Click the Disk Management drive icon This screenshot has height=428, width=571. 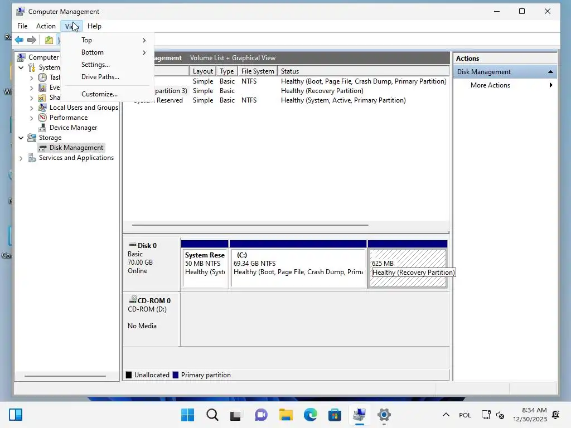(x=42, y=148)
